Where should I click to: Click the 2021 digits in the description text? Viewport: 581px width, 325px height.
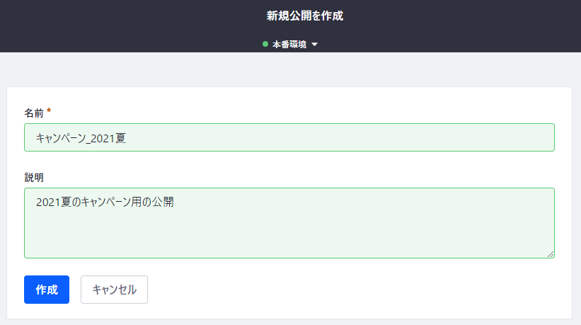tap(47, 203)
